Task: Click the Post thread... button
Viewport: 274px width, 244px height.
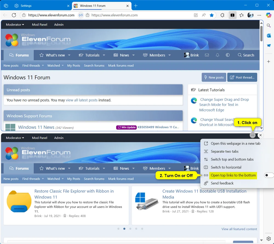Action: [242, 77]
